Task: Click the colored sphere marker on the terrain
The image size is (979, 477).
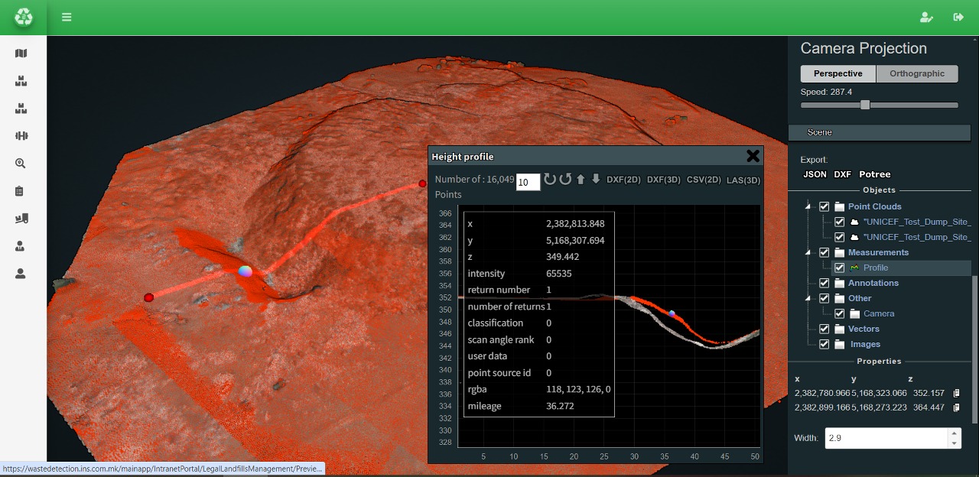Action: [245, 271]
